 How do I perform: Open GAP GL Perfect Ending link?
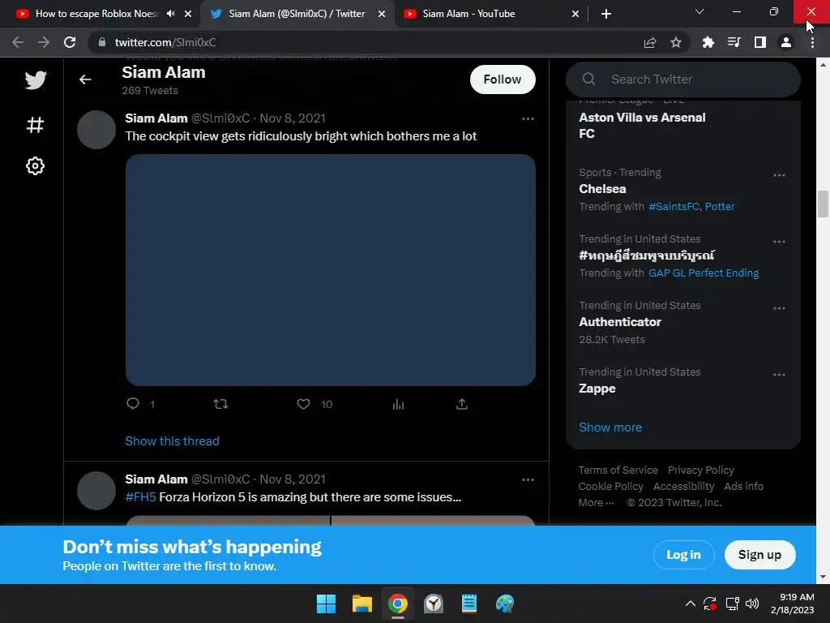coord(704,273)
